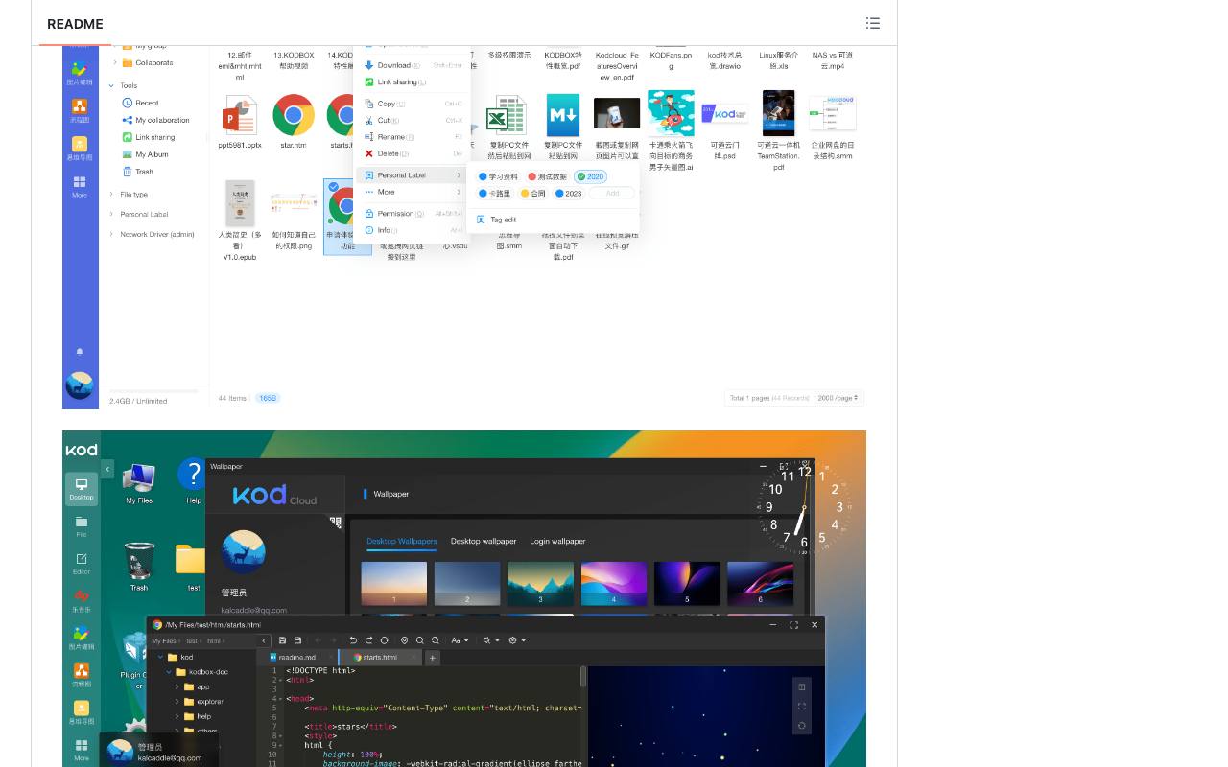Expand the More submenu arrow
Screen dimensions: 1228x767
459,192
